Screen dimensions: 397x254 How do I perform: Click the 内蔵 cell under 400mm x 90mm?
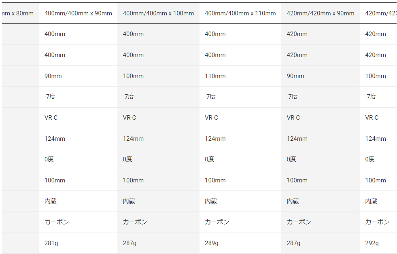coord(51,201)
